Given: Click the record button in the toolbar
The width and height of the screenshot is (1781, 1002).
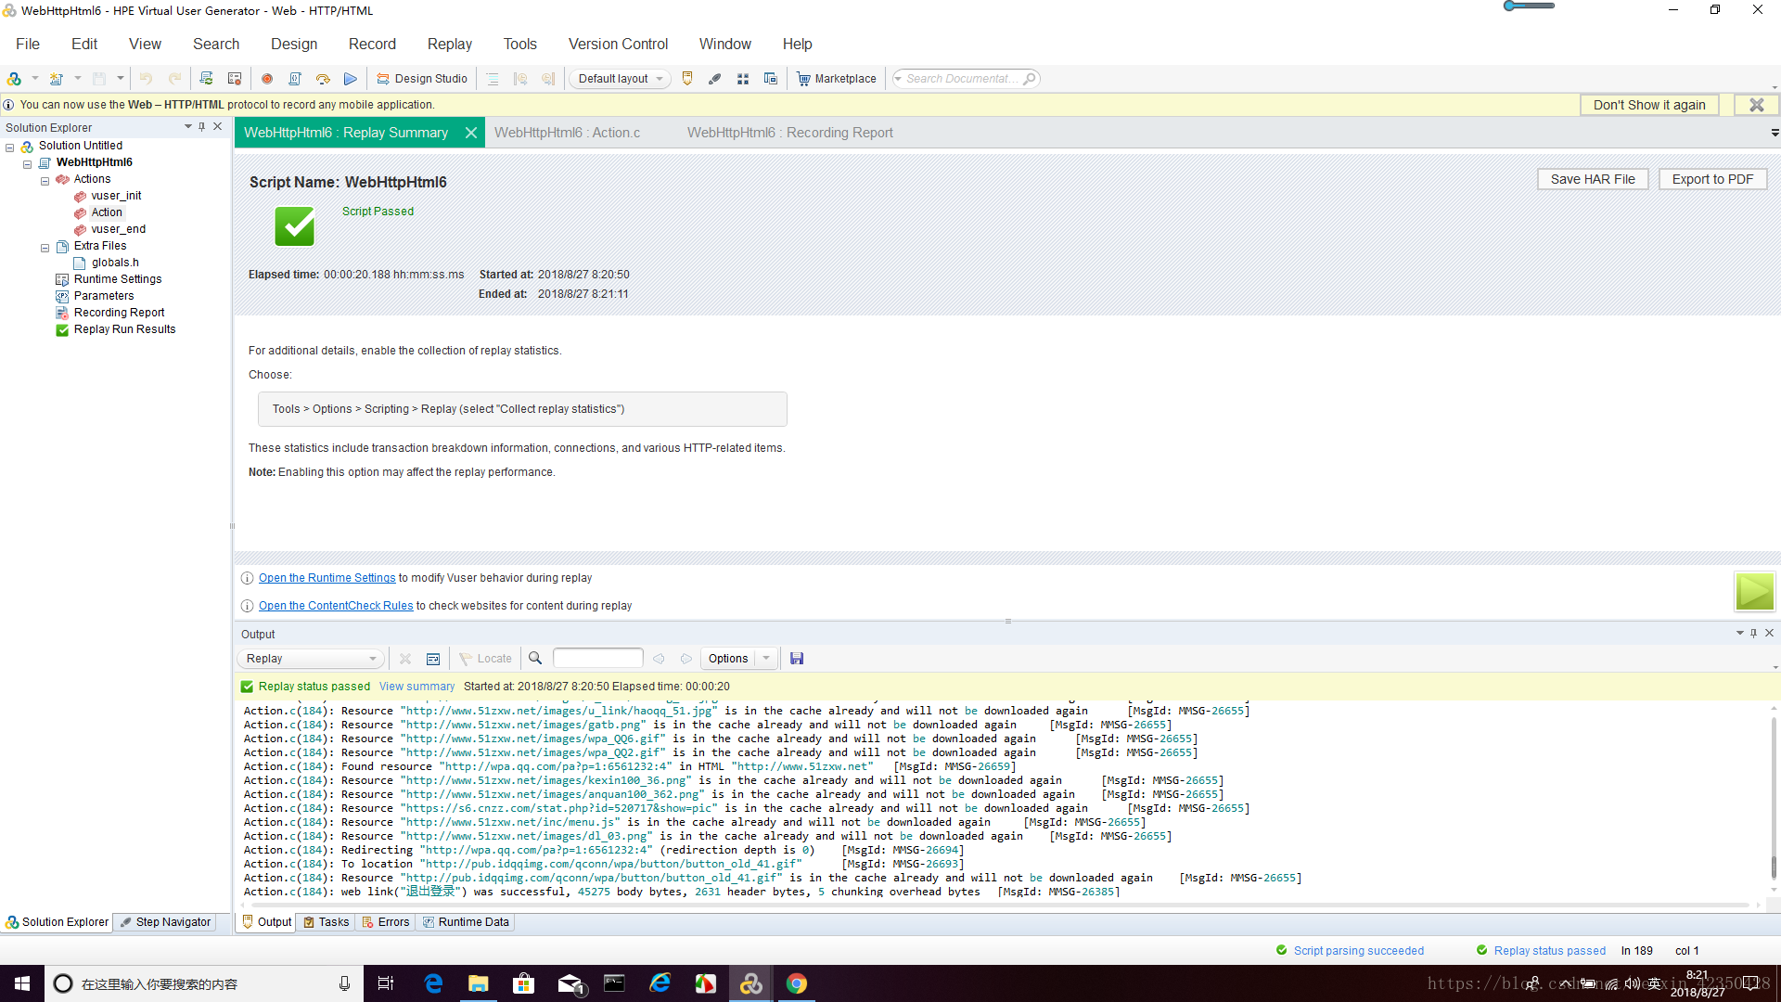Looking at the screenshot, I should 267,79.
